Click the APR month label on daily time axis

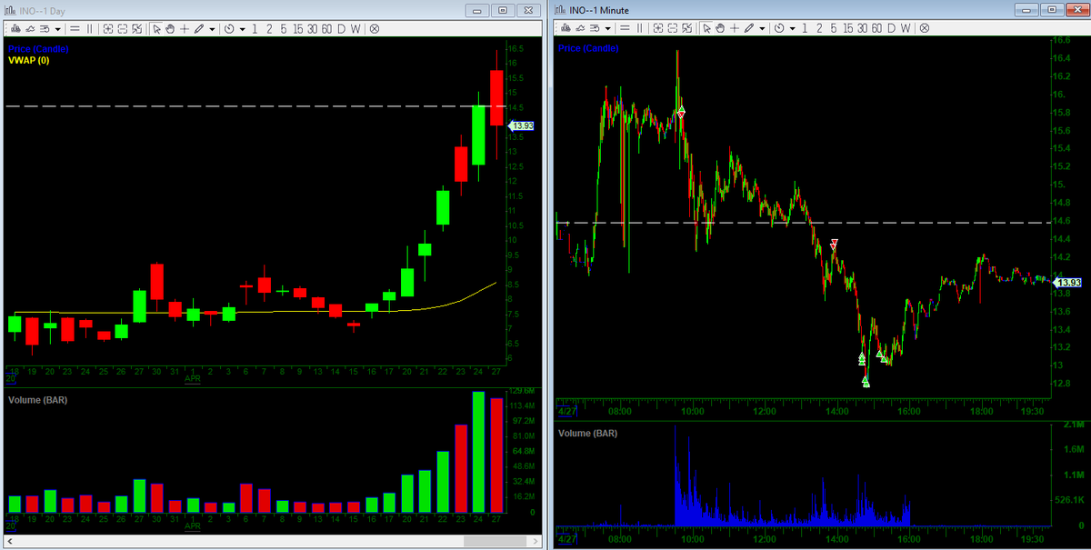[x=192, y=379]
